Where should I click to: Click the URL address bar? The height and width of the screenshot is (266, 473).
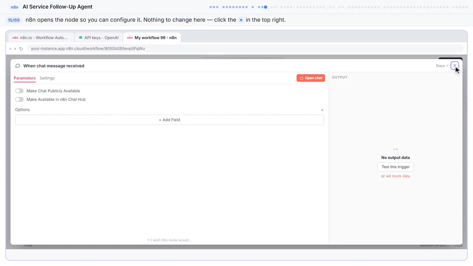[x=245, y=48]
